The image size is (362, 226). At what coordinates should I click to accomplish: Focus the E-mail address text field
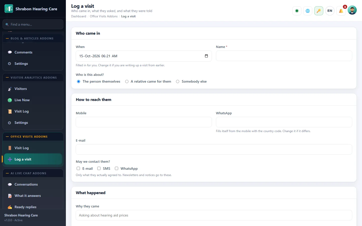pos(214,149)
